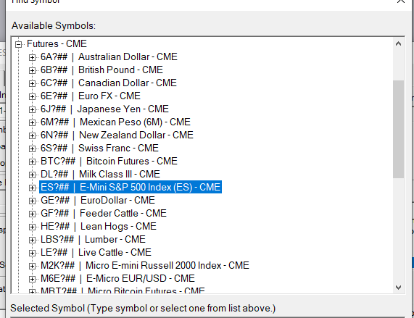Select GE?## EuroDollar - CME row
Image resolution: width=414 pixels, height=318 pixels.
(98, 201)
